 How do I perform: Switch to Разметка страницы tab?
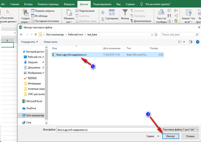click(48, 4)
